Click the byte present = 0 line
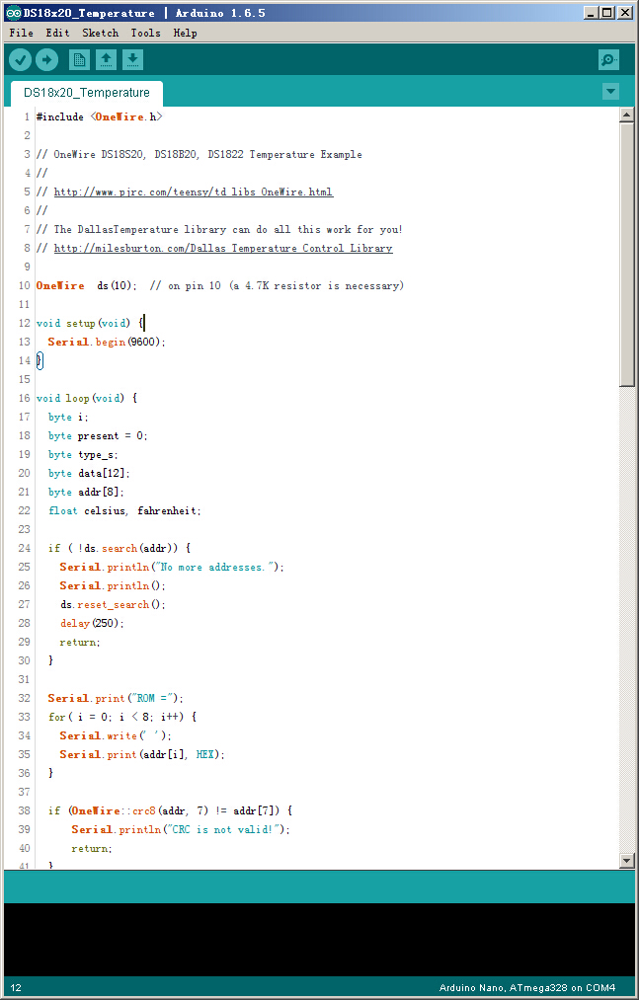The height and width of the screenshot is (1000, 639). pos(98,435)
